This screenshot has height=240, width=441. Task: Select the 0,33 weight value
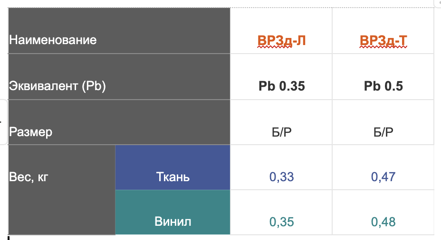[281, 177]
